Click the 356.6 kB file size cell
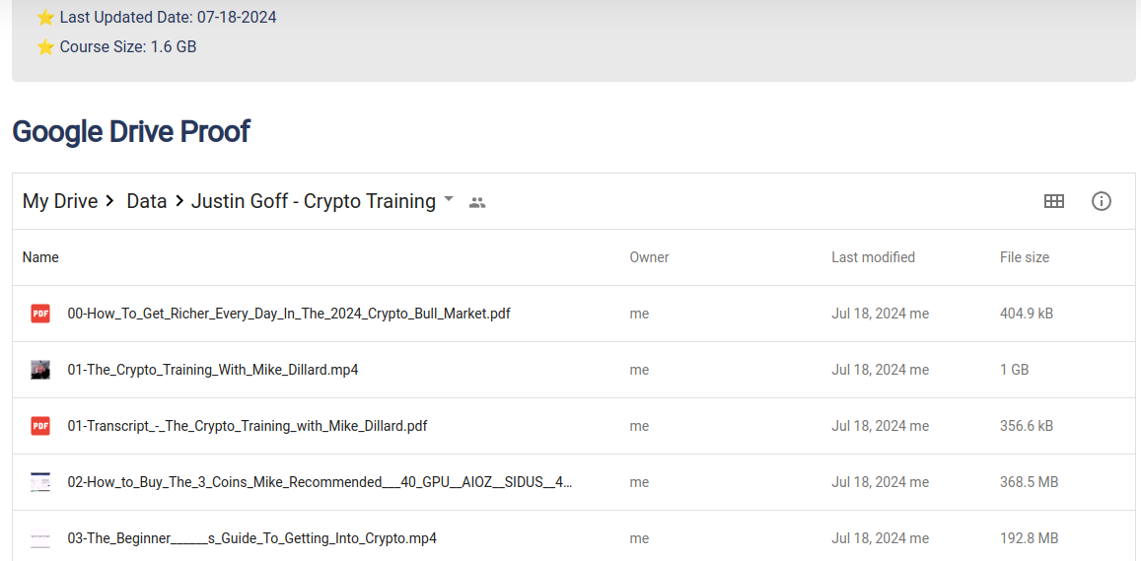 point(1027,426)
